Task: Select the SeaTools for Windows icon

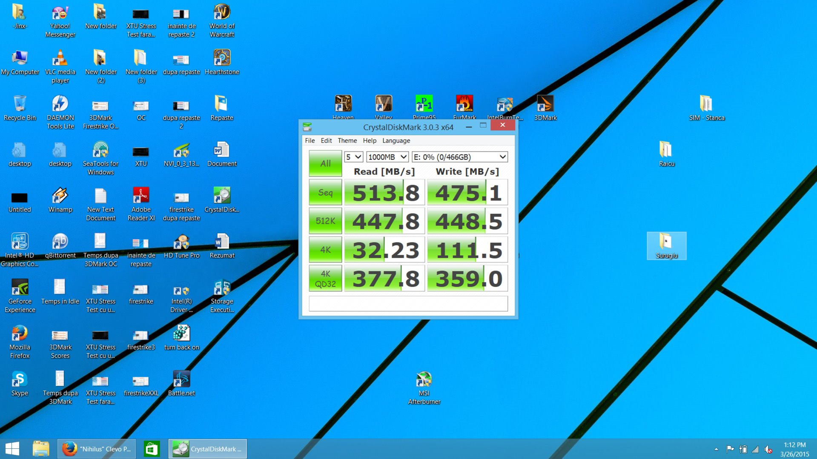Action: click(100, 159)
